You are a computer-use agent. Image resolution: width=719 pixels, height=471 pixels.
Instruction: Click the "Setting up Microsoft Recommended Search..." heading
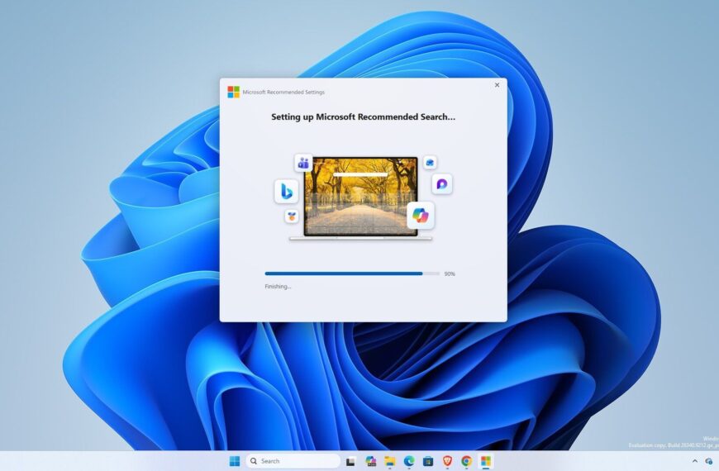363,117
